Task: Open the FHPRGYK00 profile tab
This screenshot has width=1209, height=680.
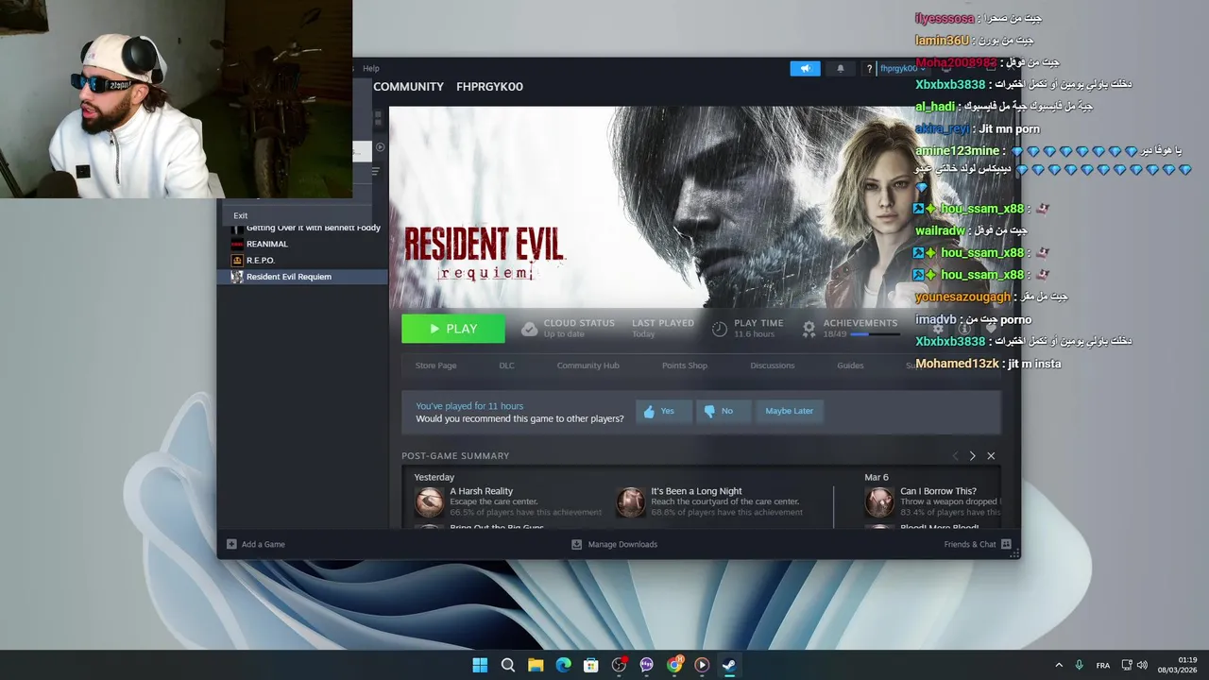Action: point(489,86)
